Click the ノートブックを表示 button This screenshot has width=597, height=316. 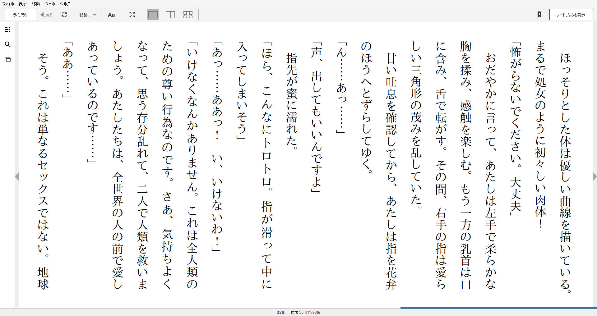tap(571, 15)
